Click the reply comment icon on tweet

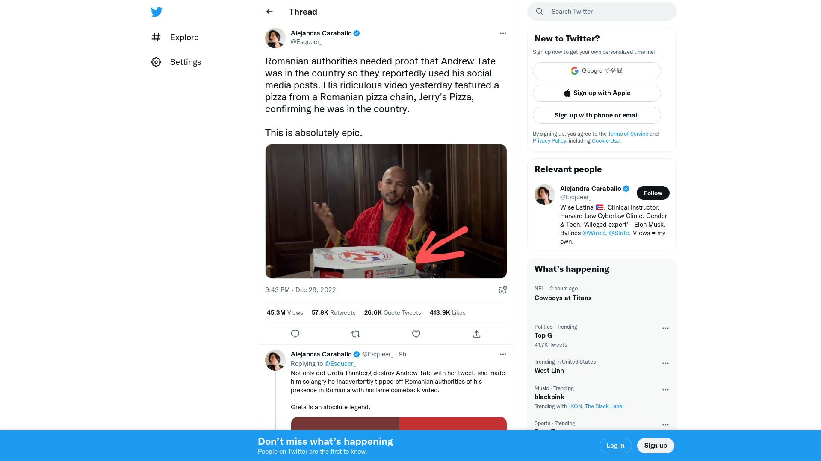(295, 333)
